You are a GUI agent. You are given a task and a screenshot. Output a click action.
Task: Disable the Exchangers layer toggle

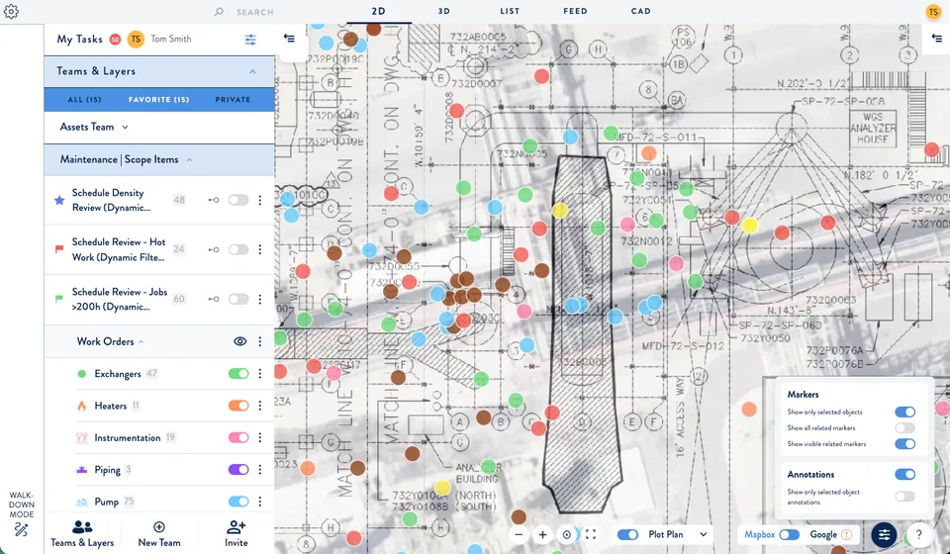238,374
